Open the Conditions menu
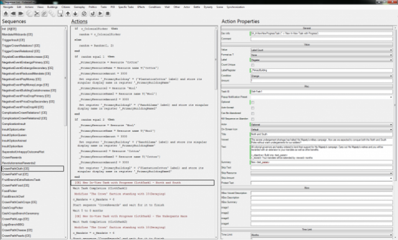398x240 pixels. click(x=155, y=7)
